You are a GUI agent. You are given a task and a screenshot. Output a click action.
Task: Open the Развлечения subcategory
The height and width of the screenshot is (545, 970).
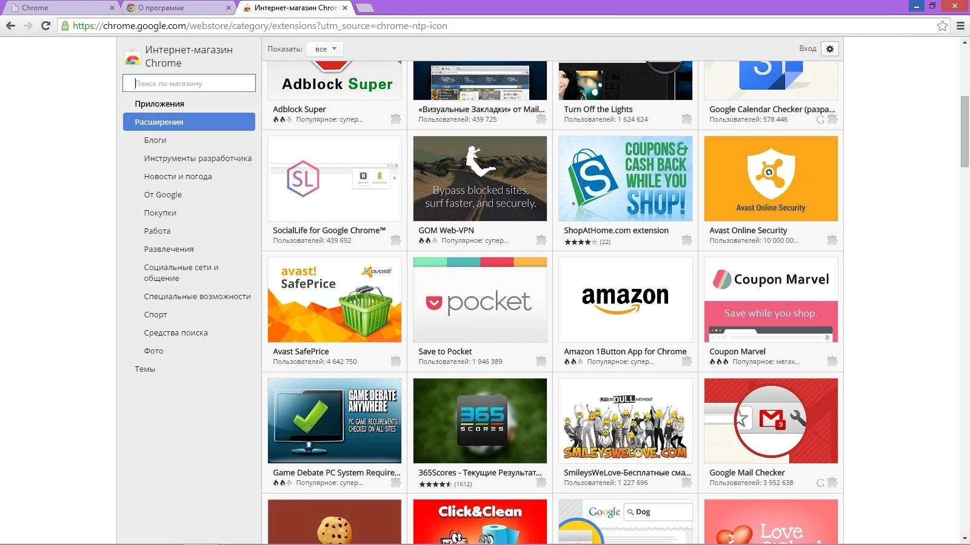coord(169,249)
